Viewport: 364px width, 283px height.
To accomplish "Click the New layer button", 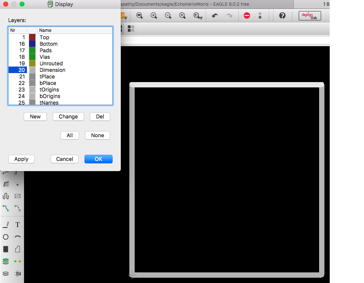I will 35,117.
